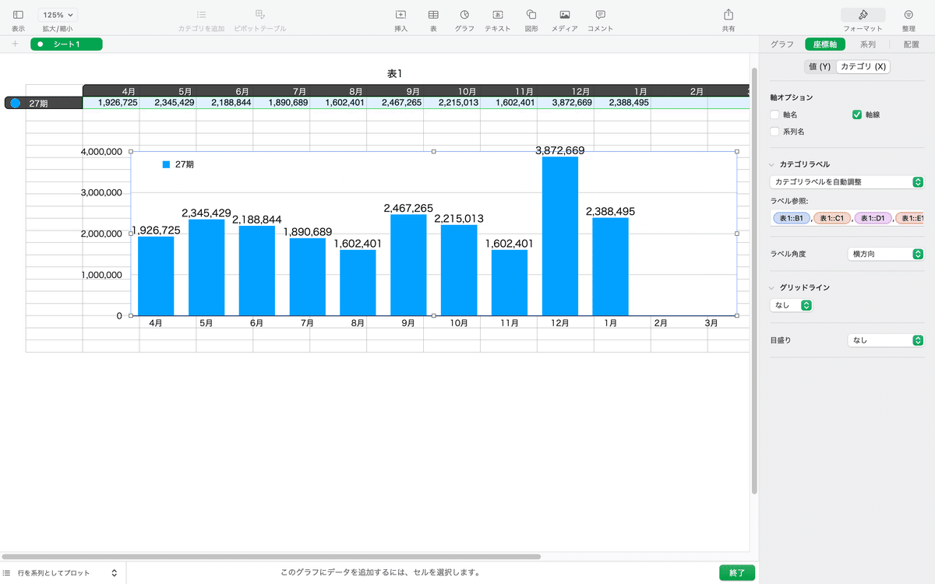
Task: Select cell with value 1,926,725 in table
Action: [x=111, y=102]
